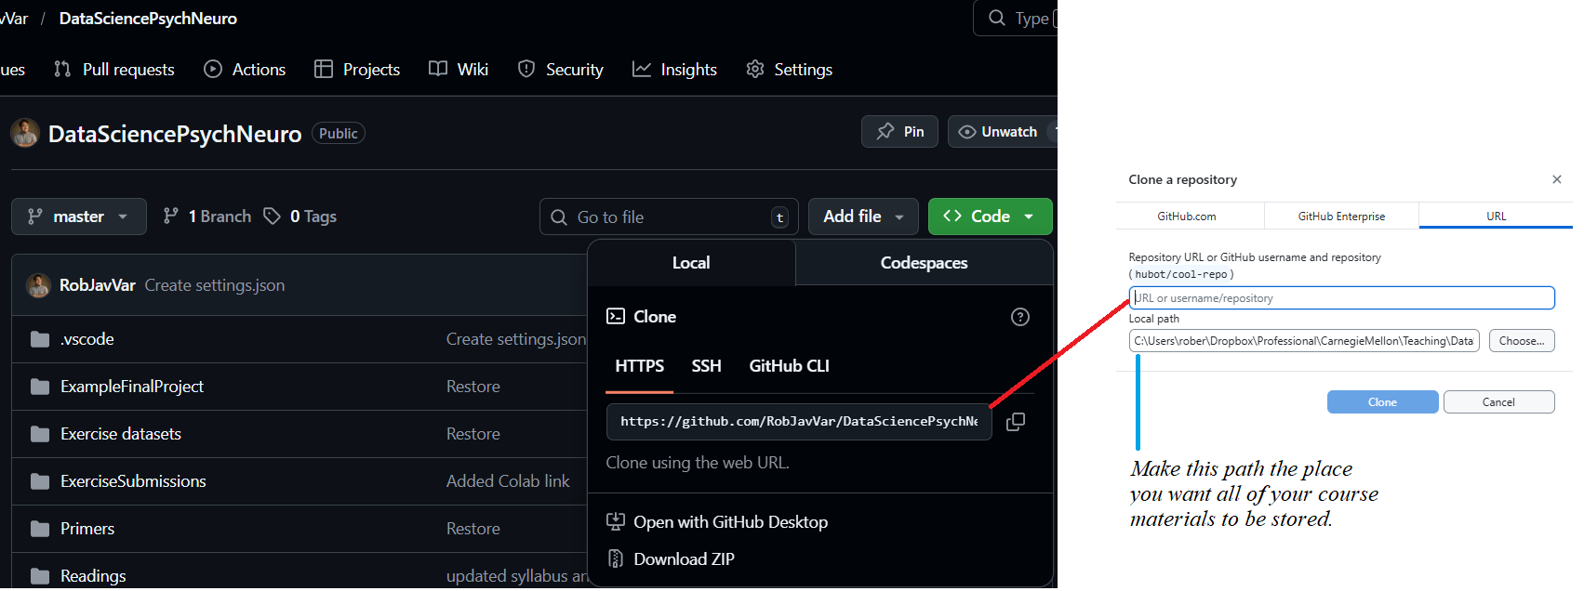The image size is (1584, 591).
Task: Open the .vscode folder
Action: (x=87, y=339)
